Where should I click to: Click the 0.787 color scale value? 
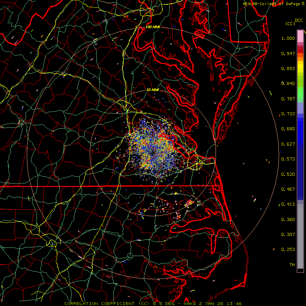point(288,99)
